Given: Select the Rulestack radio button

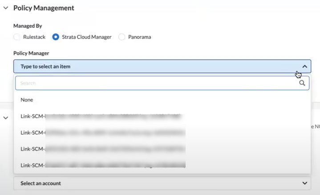Looking at the screenshot, I should click(17, 37).
